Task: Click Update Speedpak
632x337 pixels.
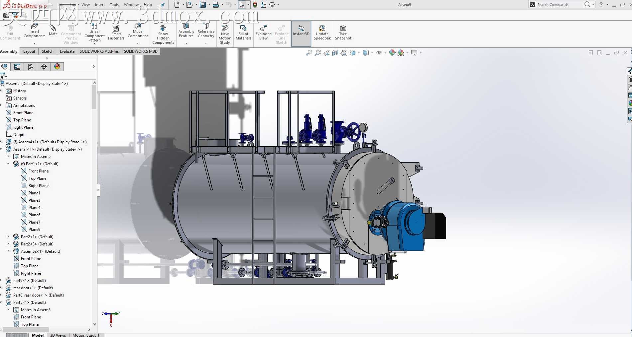Action: click(x=322, y=33)
